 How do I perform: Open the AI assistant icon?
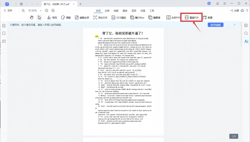click(x=246, y=41)
